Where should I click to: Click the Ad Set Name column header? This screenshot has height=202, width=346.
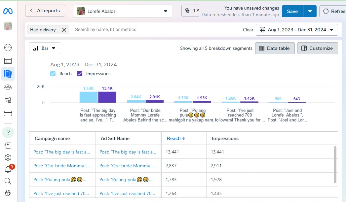coord(115,138)
